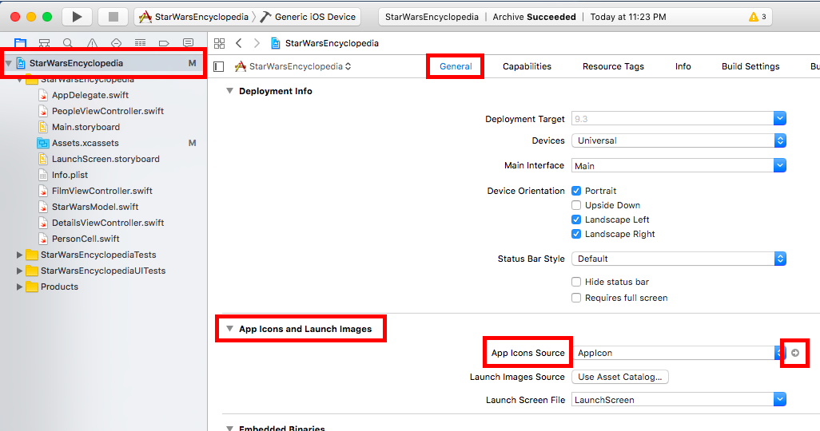Collapse the Deployment Info section
The width and height of the screenshot is (820, 431).
point(229,91)
